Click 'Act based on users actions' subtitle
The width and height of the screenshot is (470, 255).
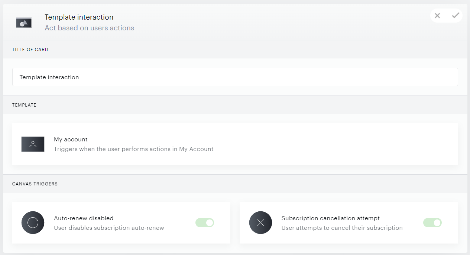click(90, 28)
